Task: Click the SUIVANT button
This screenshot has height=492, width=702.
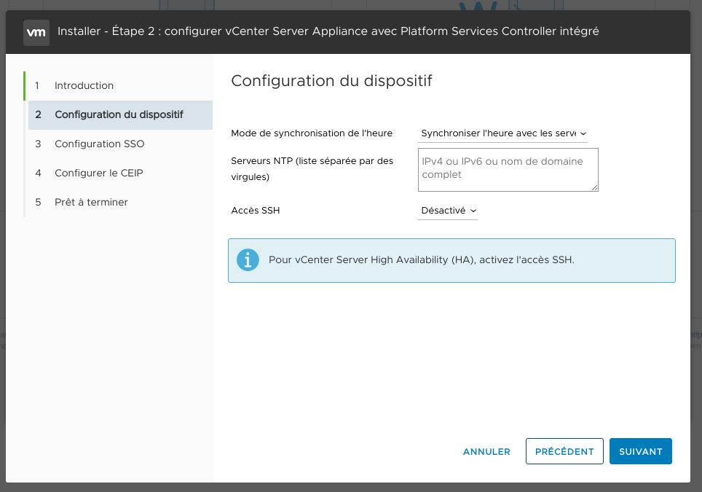Action: tap(641, 451)
